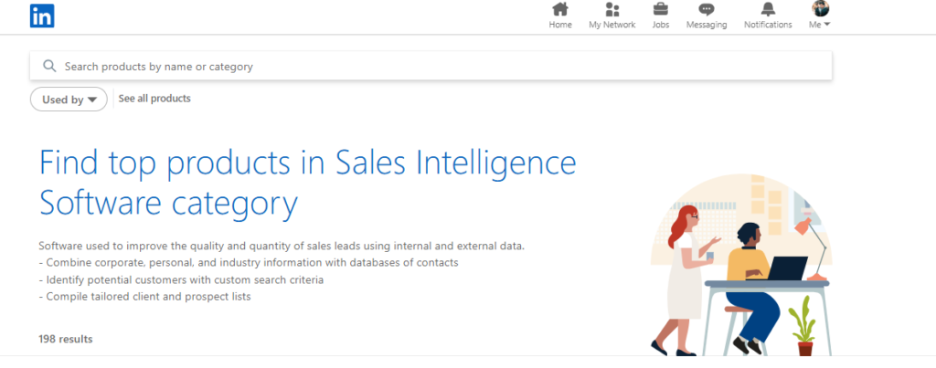Open My Network people icon
This screenshot has width=936, height=368.
coord(612,9)
